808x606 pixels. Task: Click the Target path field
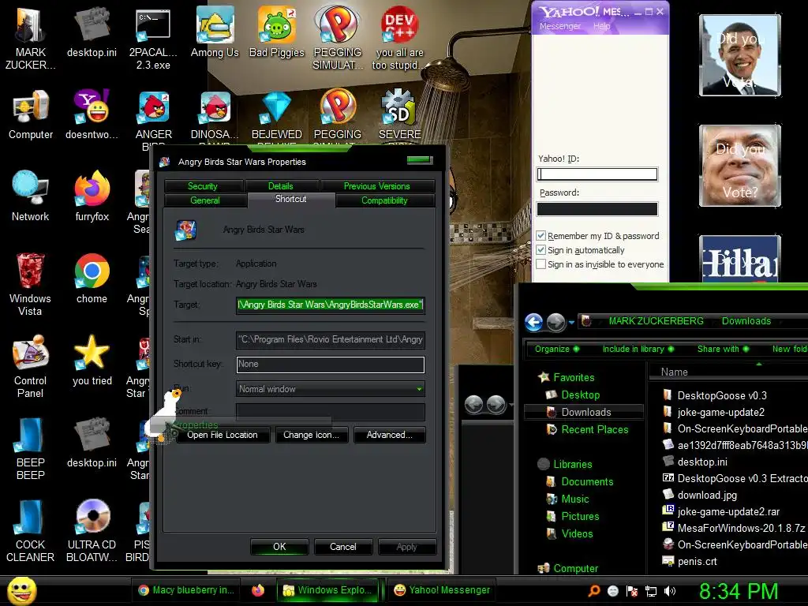pyautogui.click(x=331, y=305)
